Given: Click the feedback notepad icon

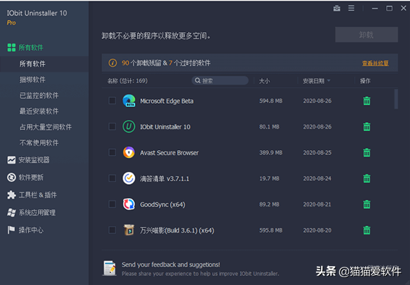Looking at the screenshot, I should (110, 268).
